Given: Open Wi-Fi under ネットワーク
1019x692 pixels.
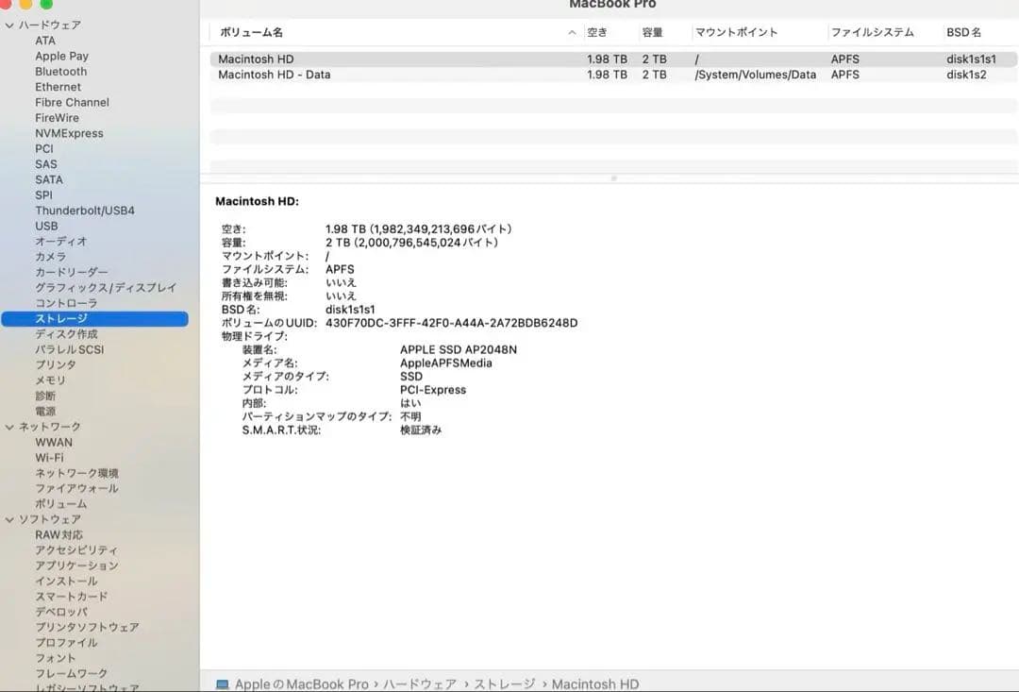Looking at the screenshot, I should tap(54, 457).
